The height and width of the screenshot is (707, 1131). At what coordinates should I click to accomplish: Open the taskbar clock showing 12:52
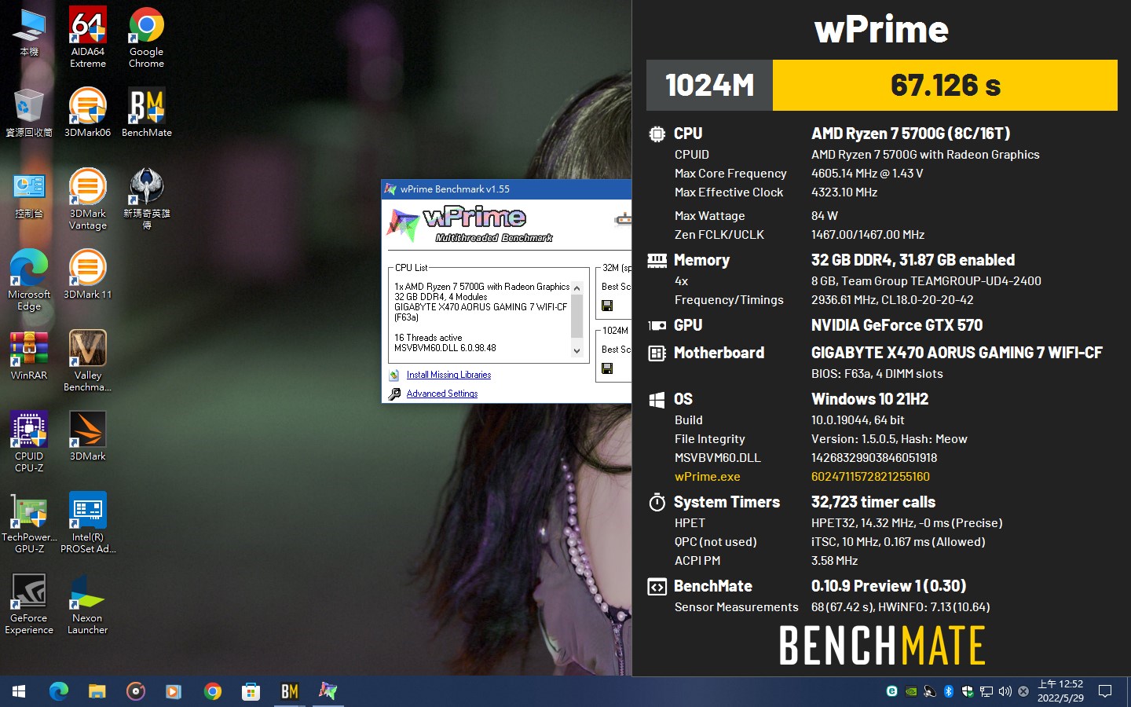point(1060,691)
